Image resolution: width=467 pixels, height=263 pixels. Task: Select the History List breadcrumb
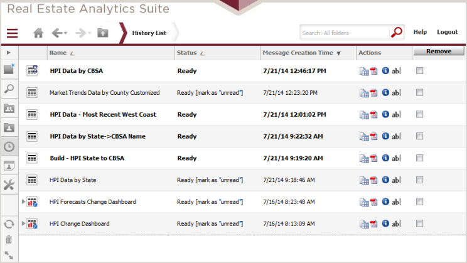pos(149,33)
